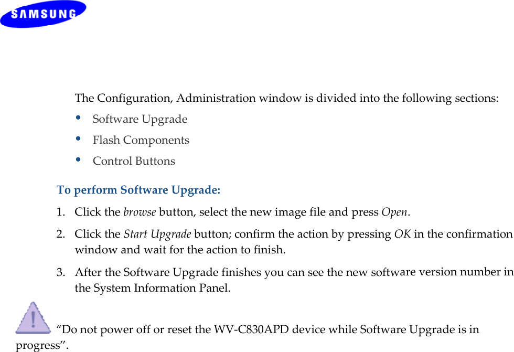Click the "Configuration, Administration window" intro sentence

point(286,98)
